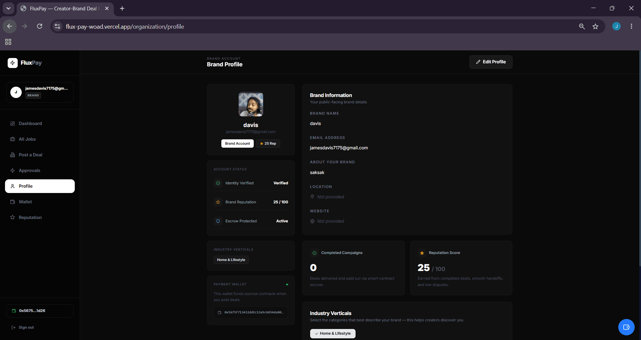Screen dimensions: 641x340
Task: Click the FluxPay lightning logo icon
Action: [x=13, y=63]
